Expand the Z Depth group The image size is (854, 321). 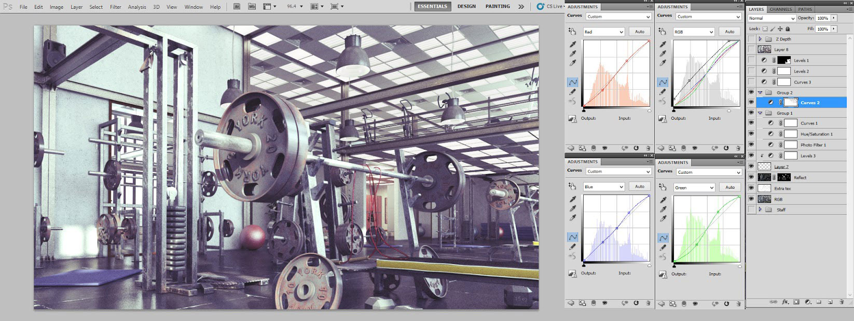tap(760, 39)
